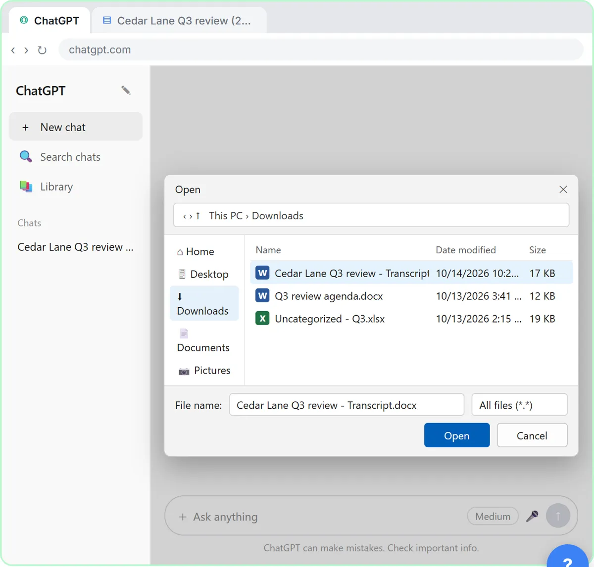
Task: Open the Medium effort selector
Action: tap(493, 516)
